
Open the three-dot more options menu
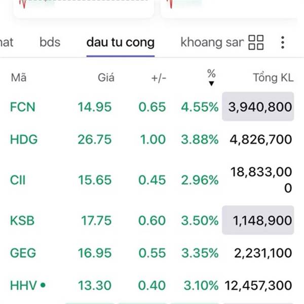coord(283,43)
